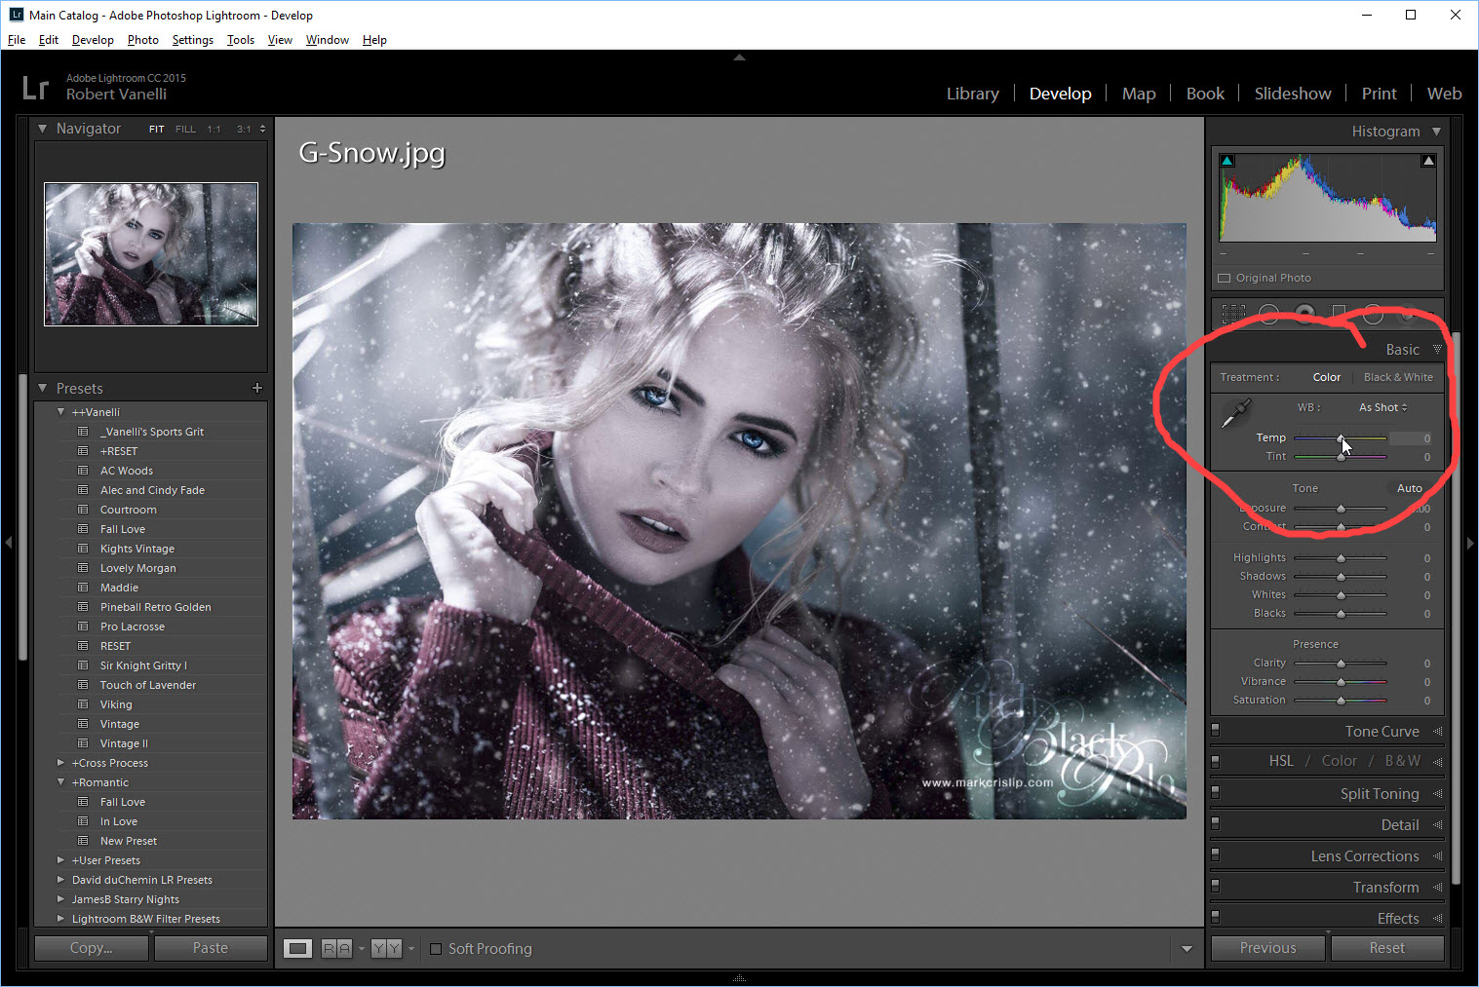Expand the +Cross Process preset folder
Screen dimensions: 1479x987
point(60,763)
